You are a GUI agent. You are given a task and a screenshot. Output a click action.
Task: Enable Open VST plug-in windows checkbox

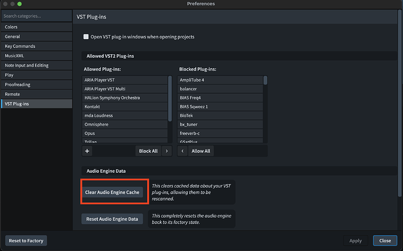pos(86,37)
